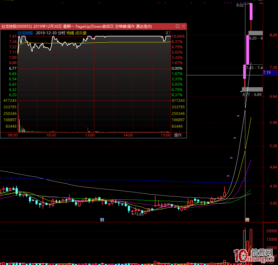Click the blue 7.19 crosshair price label

point(270,73)
